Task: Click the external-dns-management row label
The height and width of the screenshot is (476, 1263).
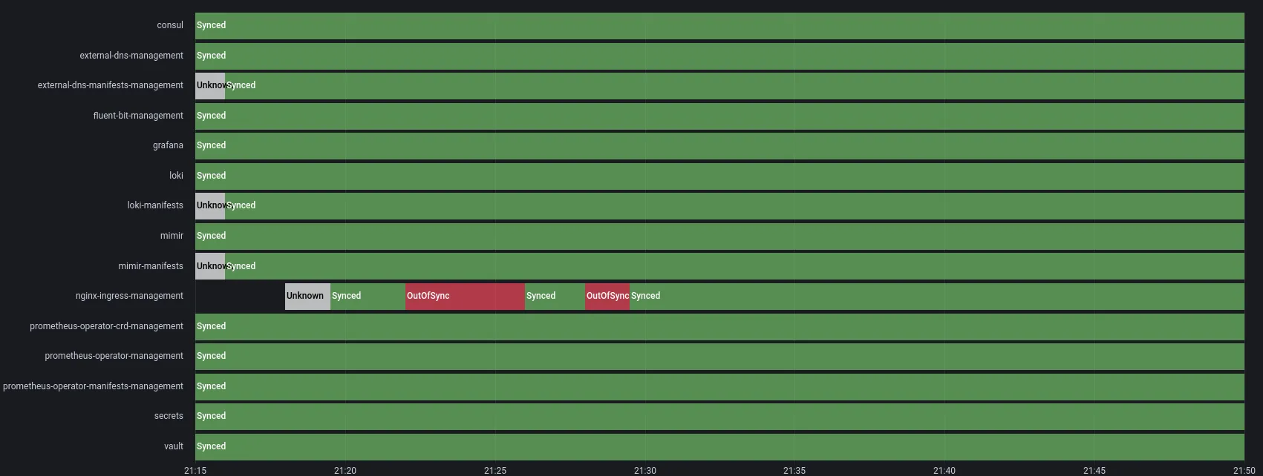Action: pyautogui.click(x=131, y=56)
